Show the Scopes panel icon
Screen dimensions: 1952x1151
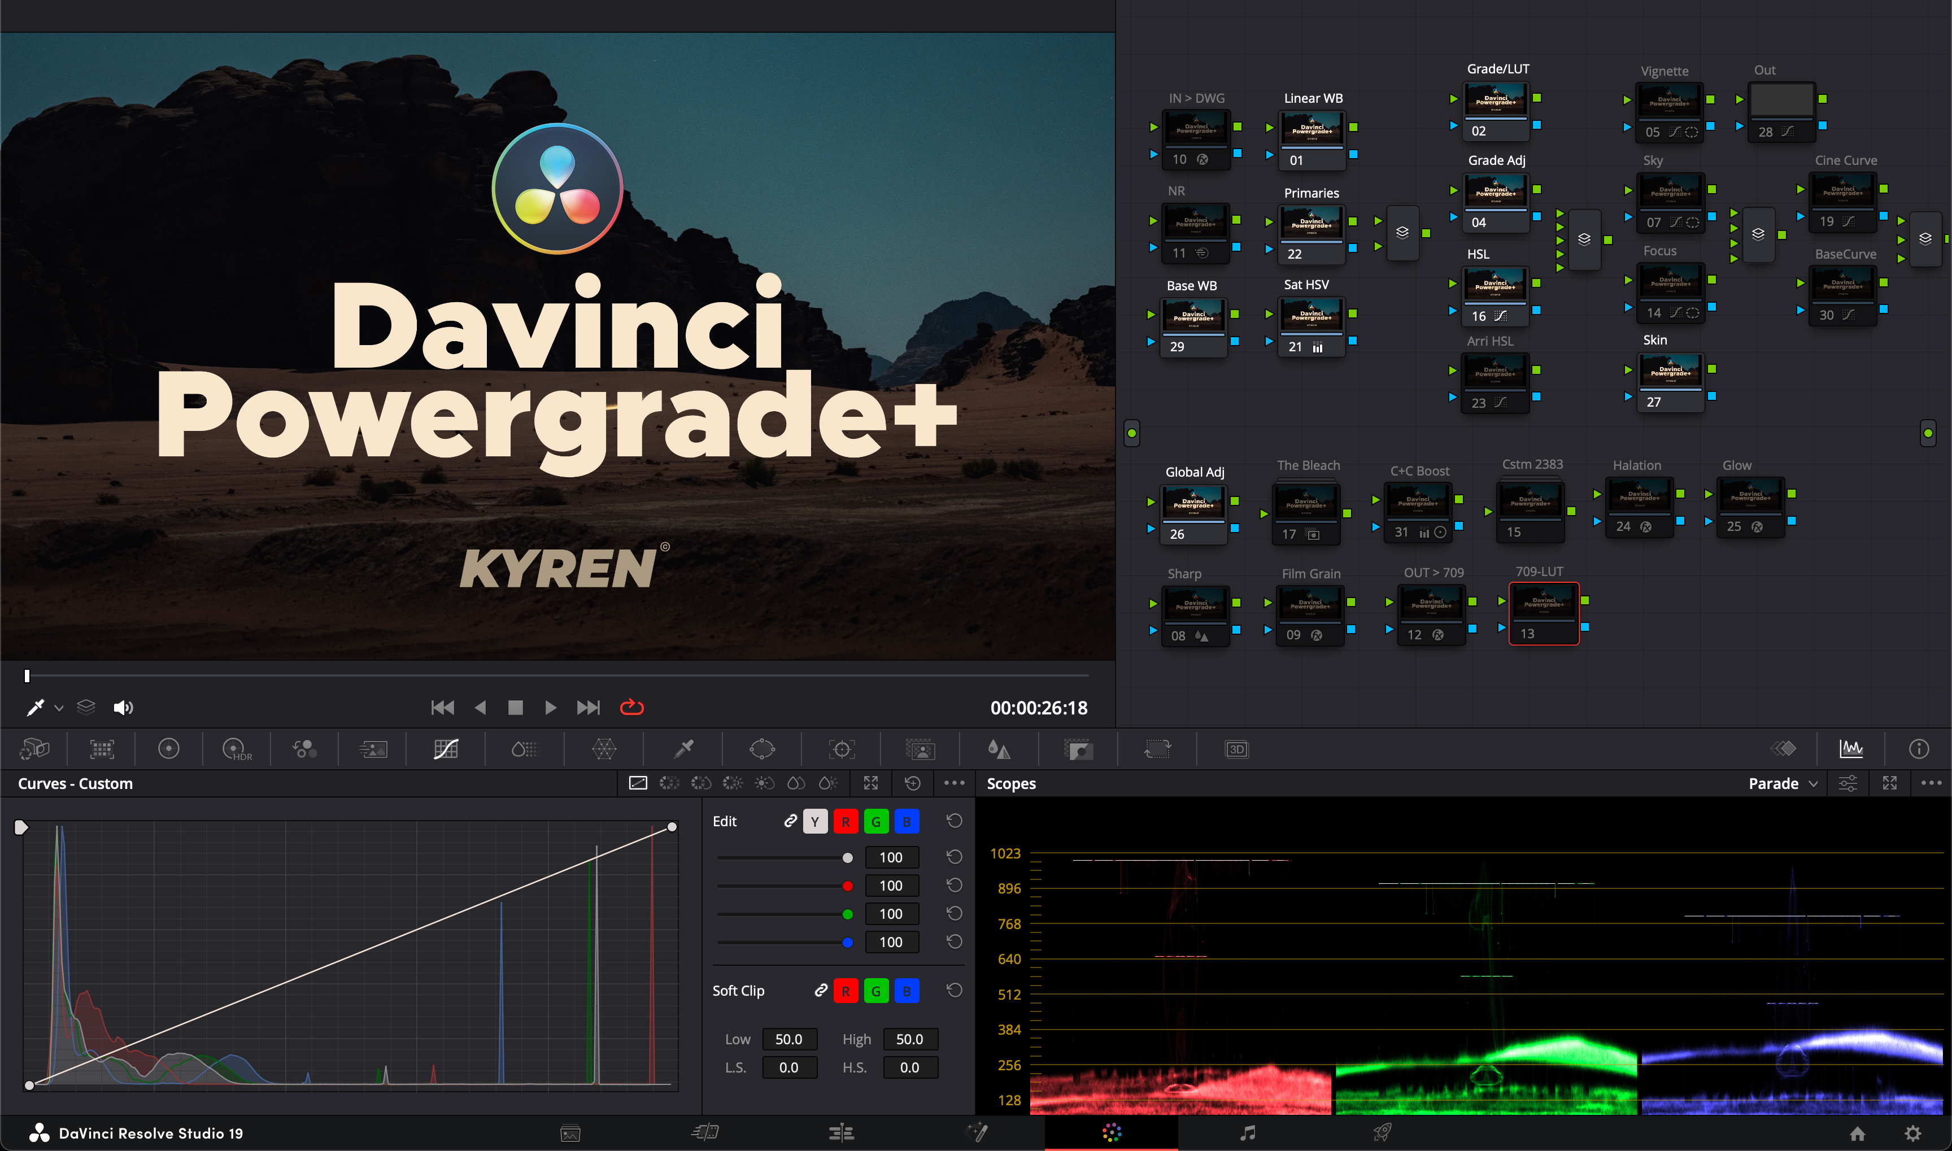(1851, 748)
